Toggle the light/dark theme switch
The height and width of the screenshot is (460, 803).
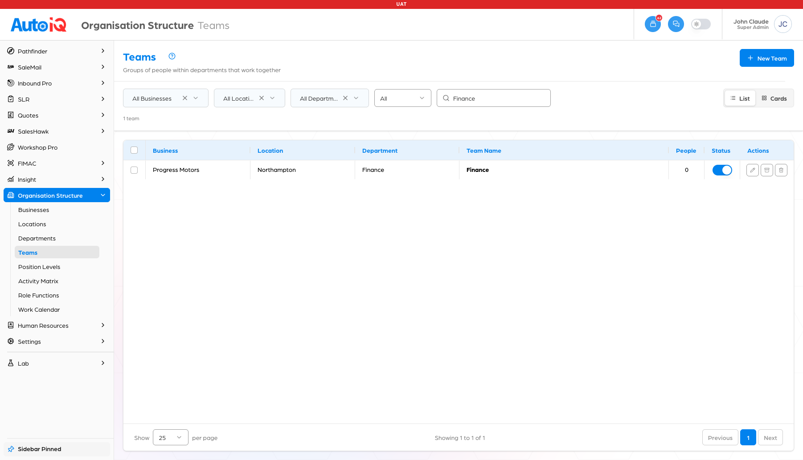pyautogui.click(x=701, y=24)
